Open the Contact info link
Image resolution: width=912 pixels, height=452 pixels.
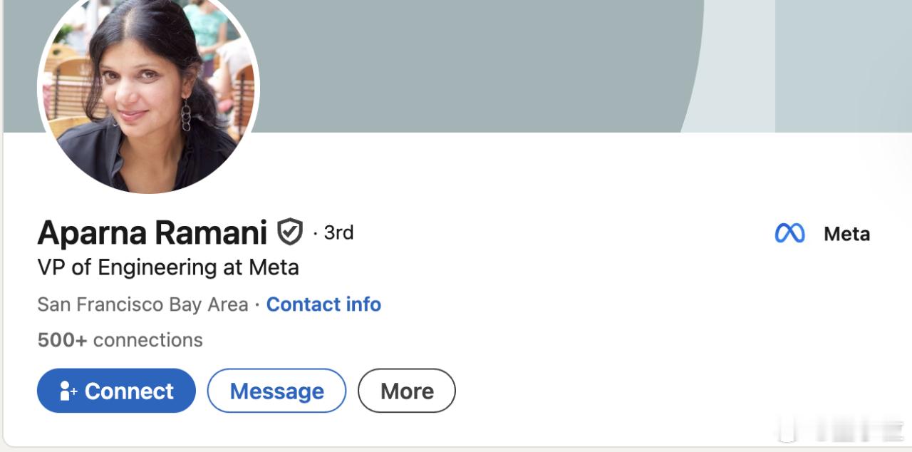click(323, 304)
